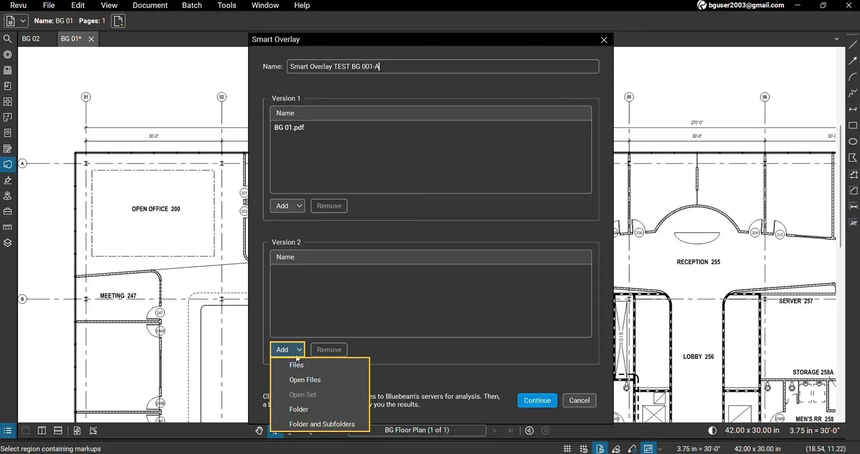This screenshot has width=860, height=454.
Task: Select the Ellipse markup tool
Action: [853, 141]
